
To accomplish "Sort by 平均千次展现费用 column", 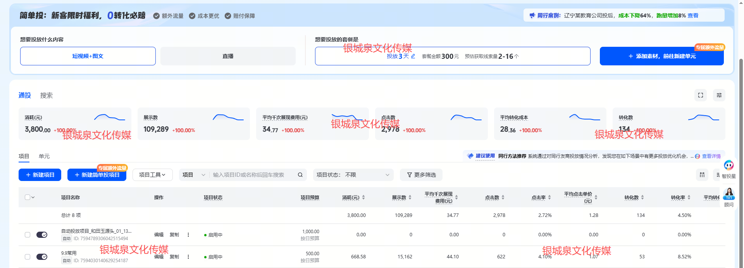I will [x=456, y=197].
